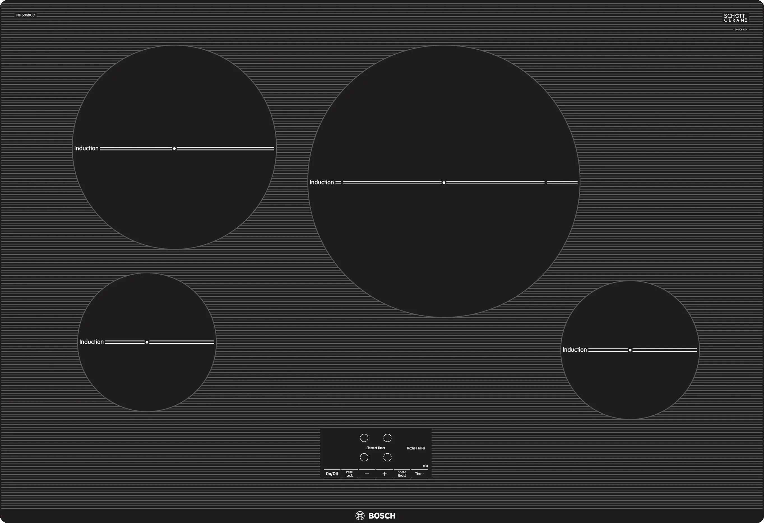Select the bottom-left element selector circle
764x523 pixels.
coord(364,457)
